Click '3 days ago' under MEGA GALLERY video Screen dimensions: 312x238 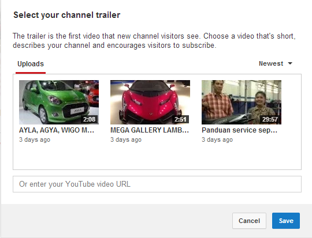[x=126, y=139]
